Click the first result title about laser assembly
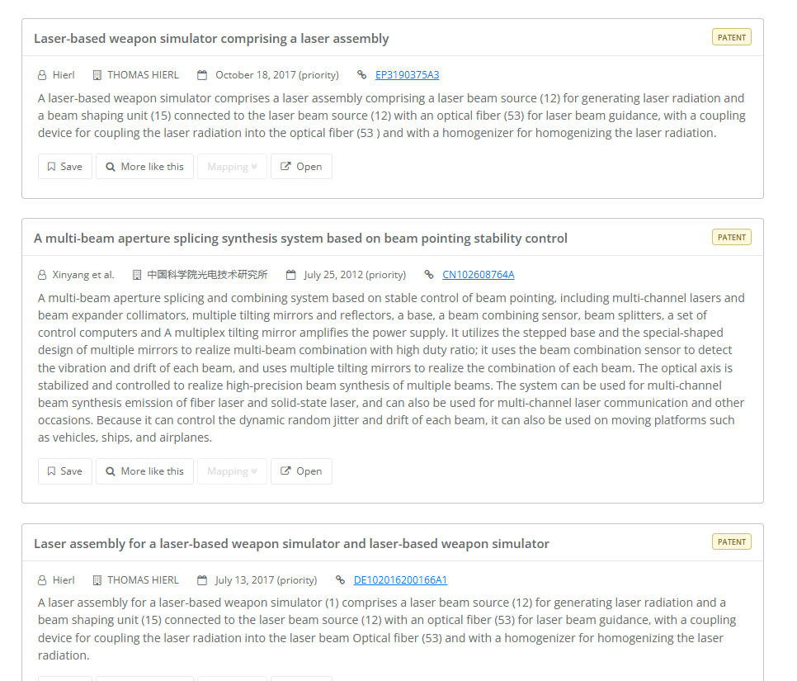 (x=211, y=39)
